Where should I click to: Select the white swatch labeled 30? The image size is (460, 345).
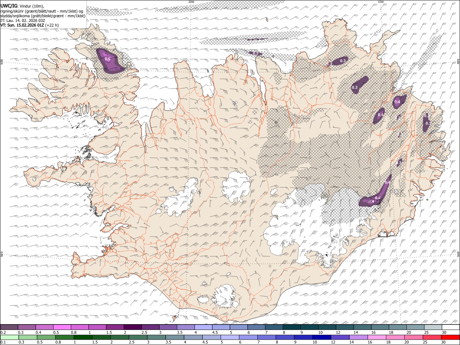click(x=450, y=327)
